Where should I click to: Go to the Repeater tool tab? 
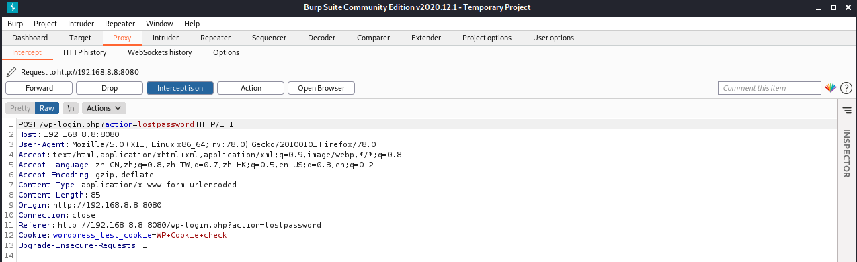point(215,38)
